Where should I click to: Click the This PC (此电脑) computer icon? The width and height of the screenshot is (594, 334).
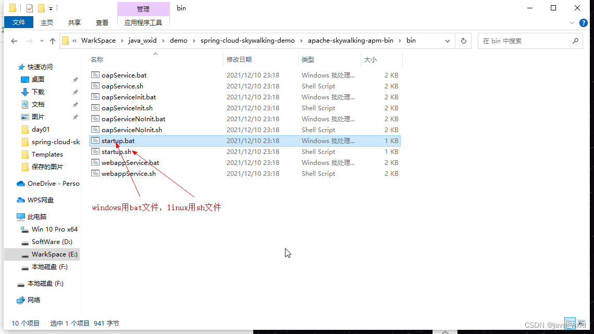[21, 217]
